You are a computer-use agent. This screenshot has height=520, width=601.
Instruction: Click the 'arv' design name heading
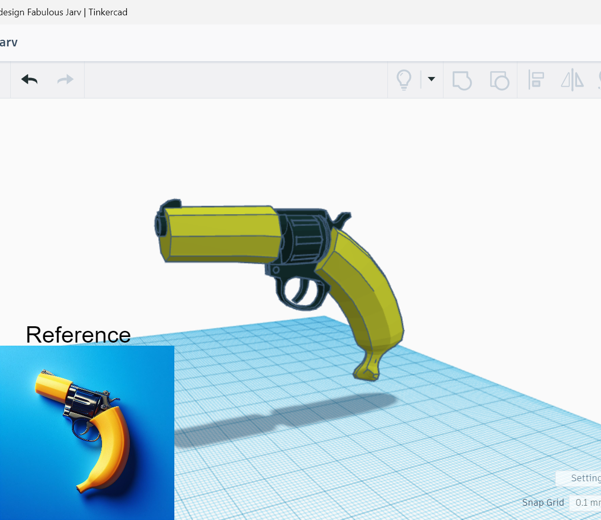[x=9, y=42]
